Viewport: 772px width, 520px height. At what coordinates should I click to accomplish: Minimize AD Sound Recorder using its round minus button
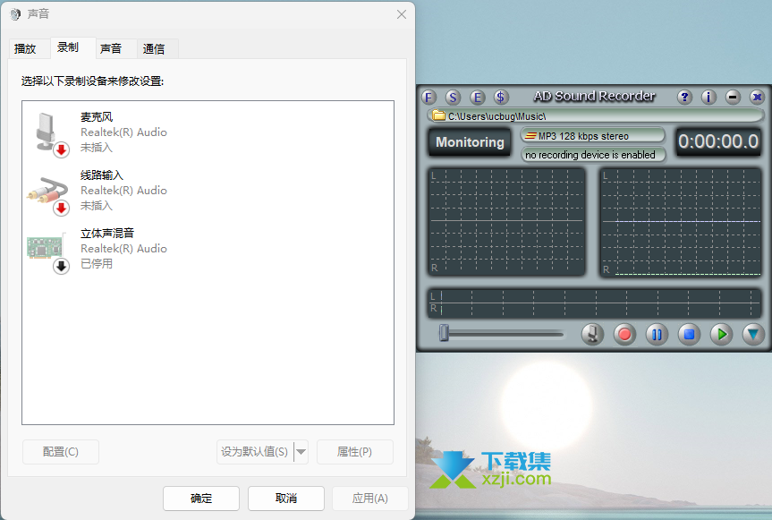click(733, 97)
